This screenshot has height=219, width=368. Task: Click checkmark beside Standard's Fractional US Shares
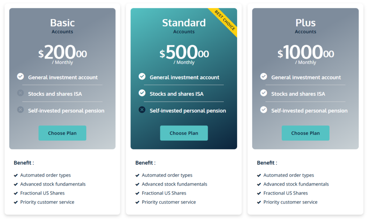coord(137,193)
